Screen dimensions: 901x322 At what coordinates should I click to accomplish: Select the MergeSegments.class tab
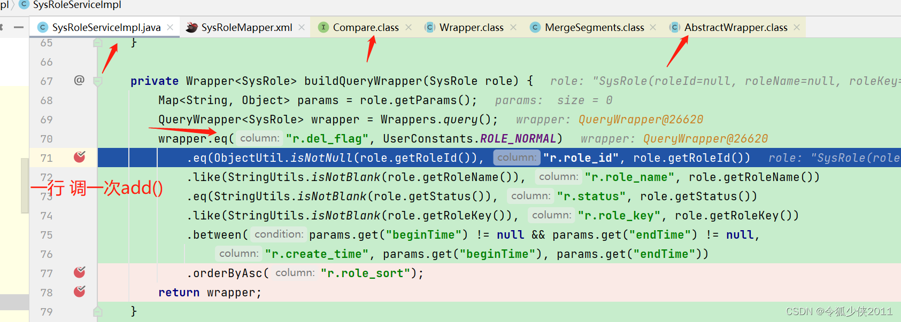594,27
